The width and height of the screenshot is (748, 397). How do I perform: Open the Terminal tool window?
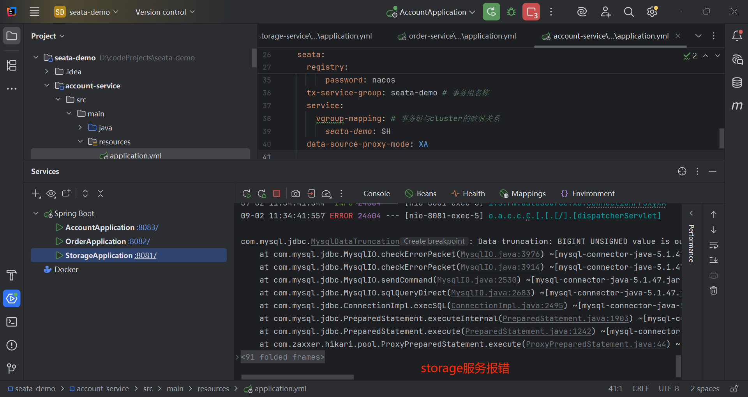point(12,322)
